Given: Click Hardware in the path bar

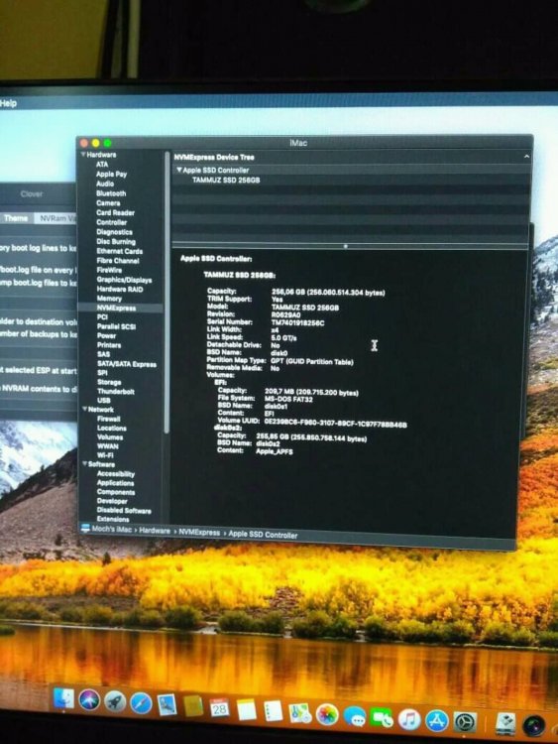Looking at the screenshot, I should (x=155, y=531).
